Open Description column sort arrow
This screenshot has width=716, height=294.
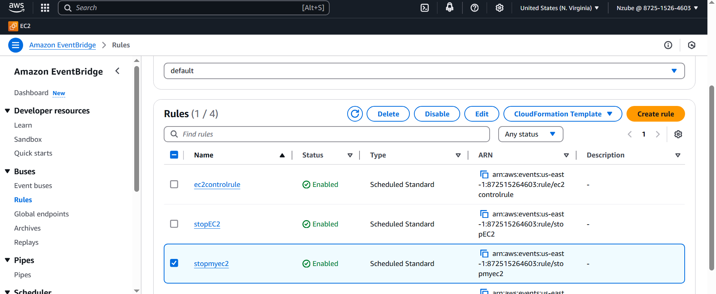point(678,155)
